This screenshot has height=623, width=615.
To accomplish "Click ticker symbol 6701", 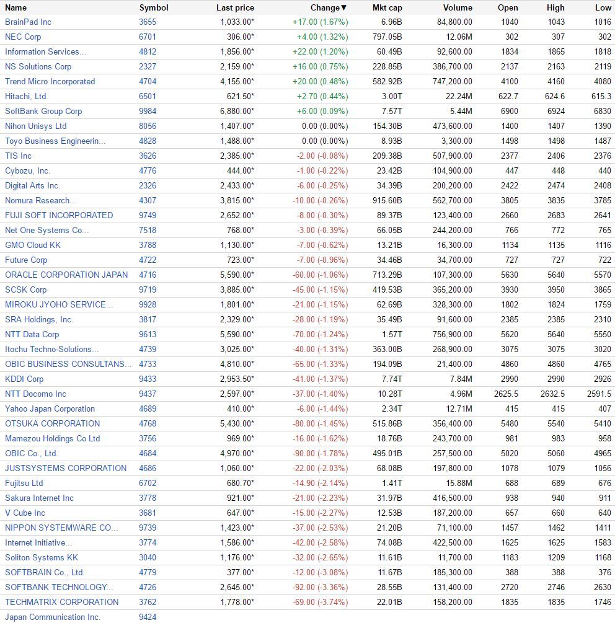I will 148,37.
